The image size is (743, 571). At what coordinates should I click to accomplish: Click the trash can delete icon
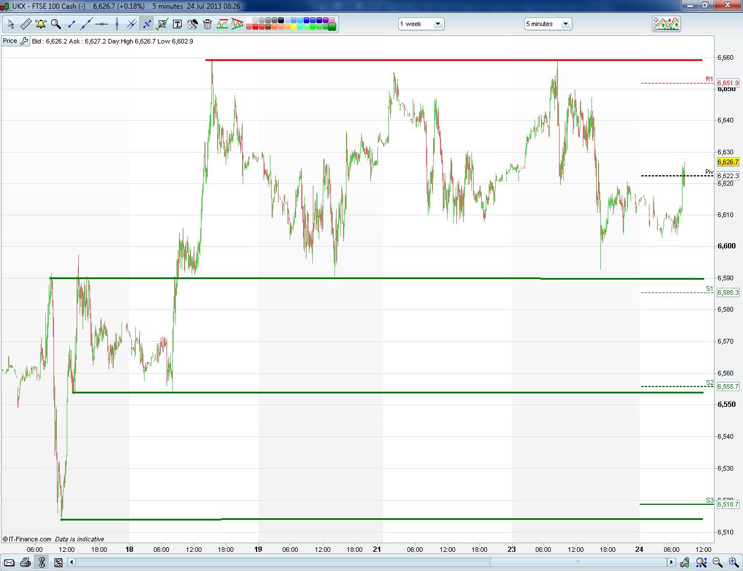[x=207, y=24]
